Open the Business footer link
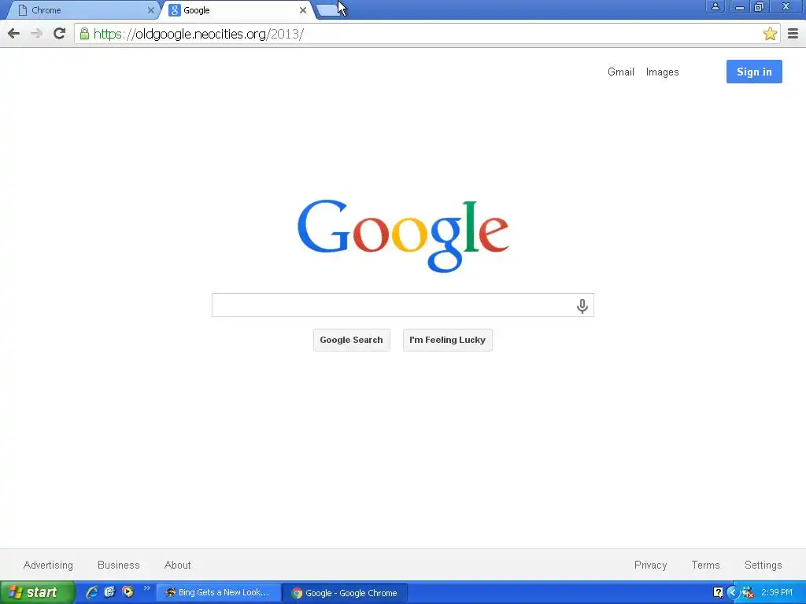806x604 pixels. (119, 565)
